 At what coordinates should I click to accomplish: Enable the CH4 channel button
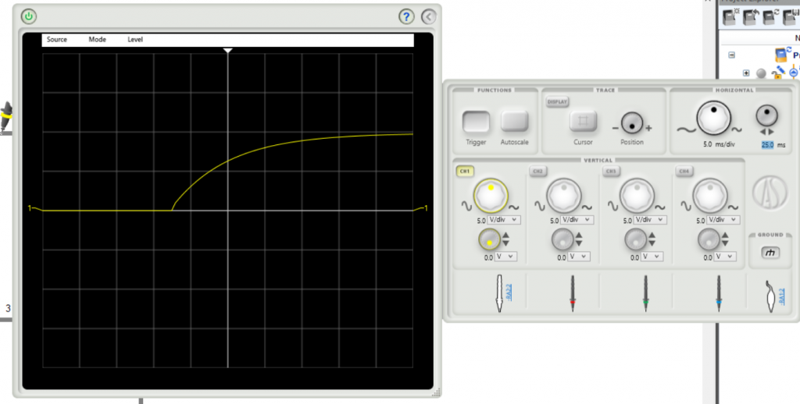684,171
